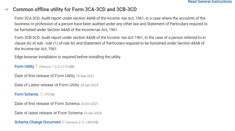This screenshot has height=131, width=235.
Task: Click the Version 1.3.2 label text
Action: 50,67
